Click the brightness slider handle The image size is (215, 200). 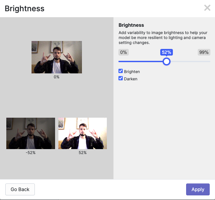[167, 61]
